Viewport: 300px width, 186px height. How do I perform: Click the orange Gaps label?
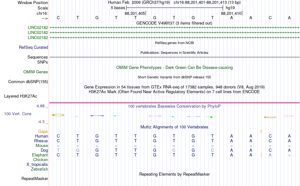coord(43,131)
